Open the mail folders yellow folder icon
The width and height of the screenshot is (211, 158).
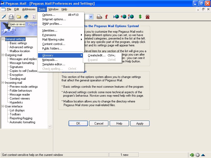pos(19,17)
